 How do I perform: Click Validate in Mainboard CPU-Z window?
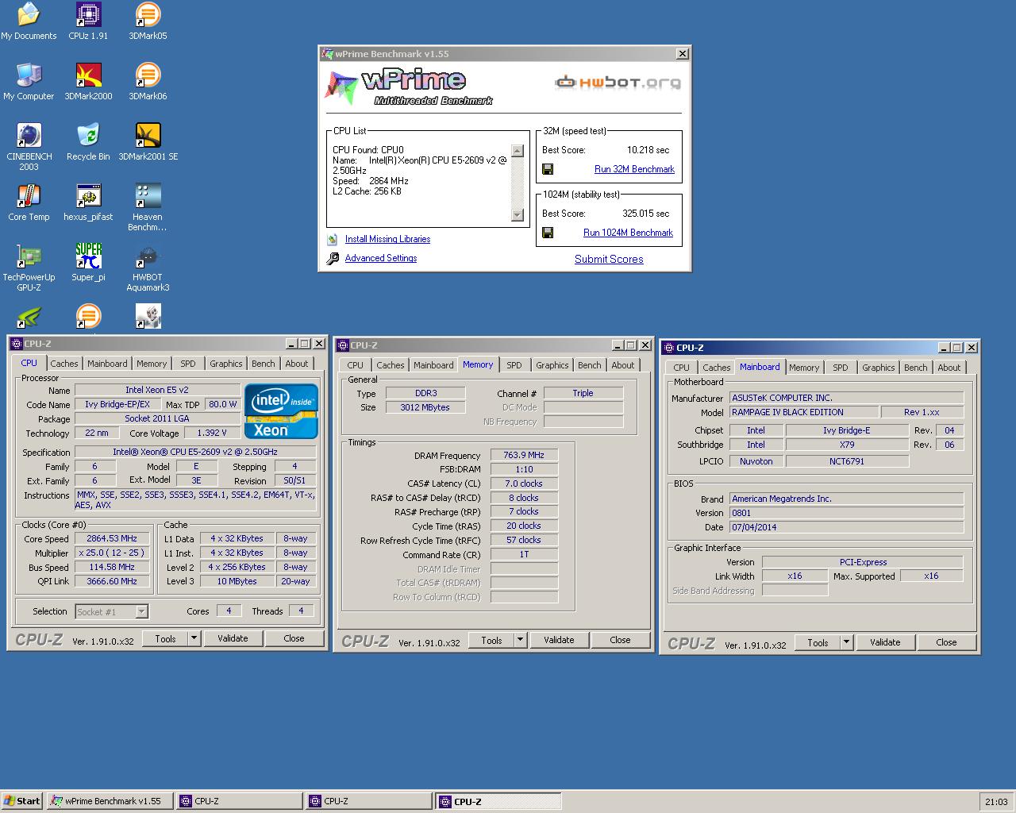(x=885, y=642)
